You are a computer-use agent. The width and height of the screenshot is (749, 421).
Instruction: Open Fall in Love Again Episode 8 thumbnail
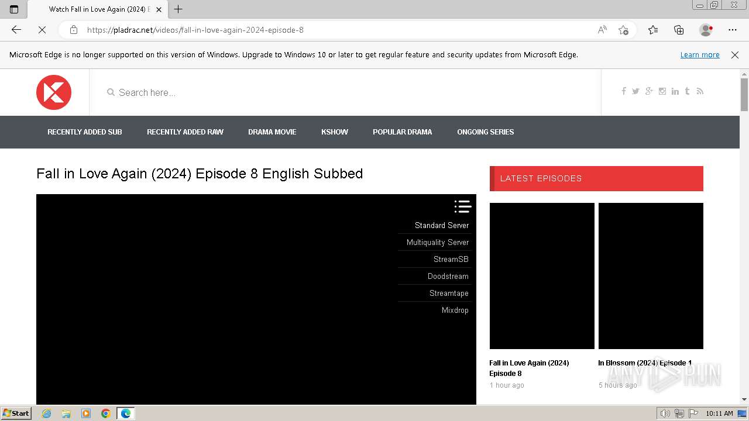point(542,276)
